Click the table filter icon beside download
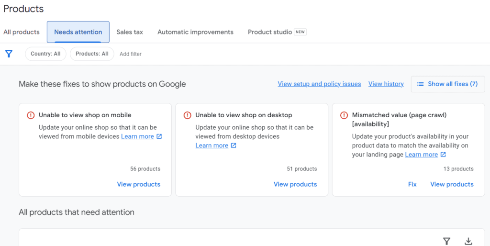The image size is (490, 246). [x=447, y=241]
